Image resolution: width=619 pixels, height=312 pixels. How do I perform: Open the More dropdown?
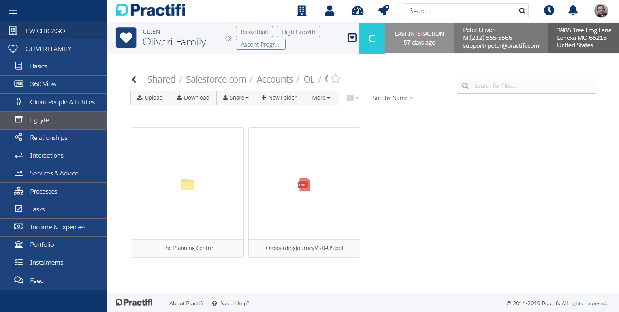point(321,98)
